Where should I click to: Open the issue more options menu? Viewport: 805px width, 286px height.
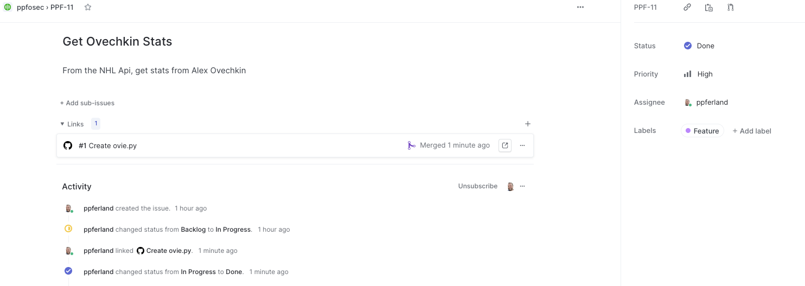(580, 7)
